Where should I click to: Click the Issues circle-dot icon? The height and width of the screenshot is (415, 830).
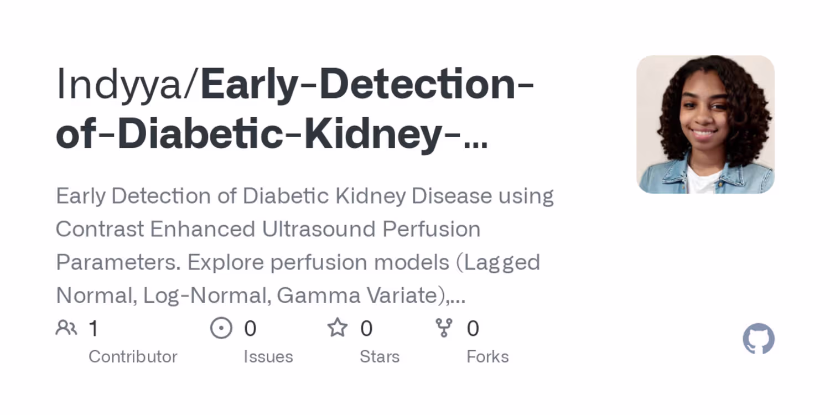pyautogui.click(x=221, y=328)
